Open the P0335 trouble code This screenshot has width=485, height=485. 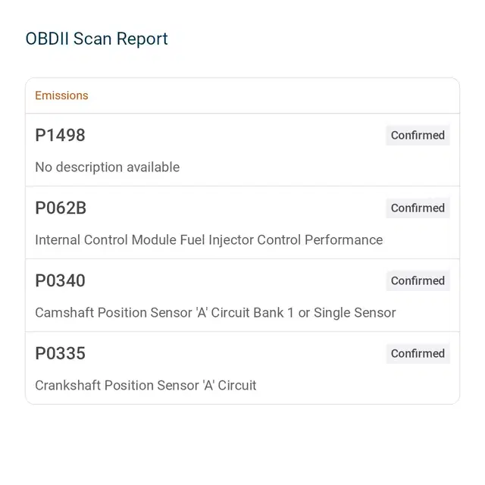60,353
